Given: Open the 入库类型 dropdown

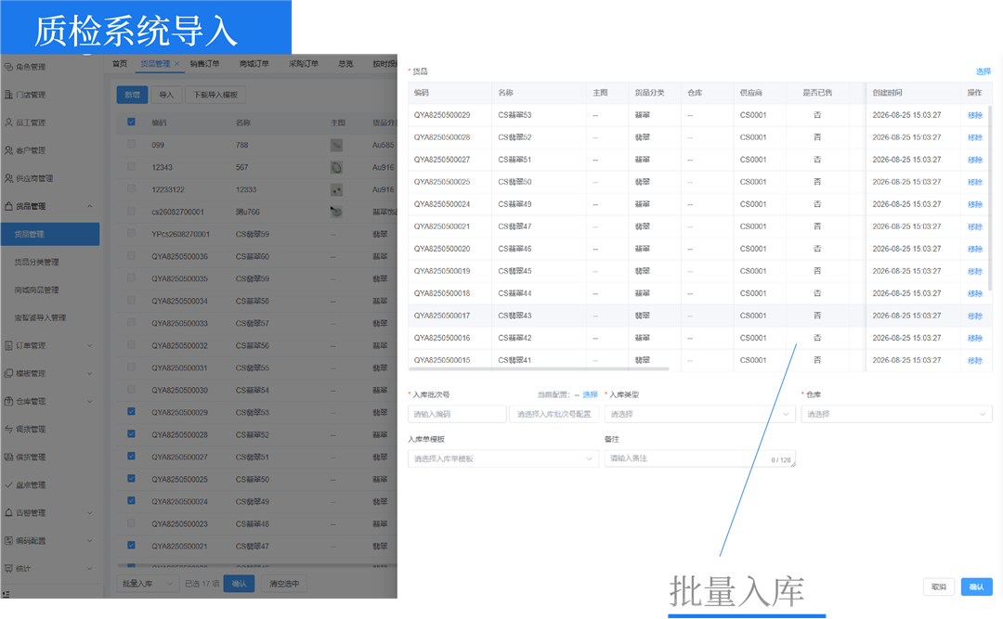Looking at the screenshot, I should click(x=700, y=415).
